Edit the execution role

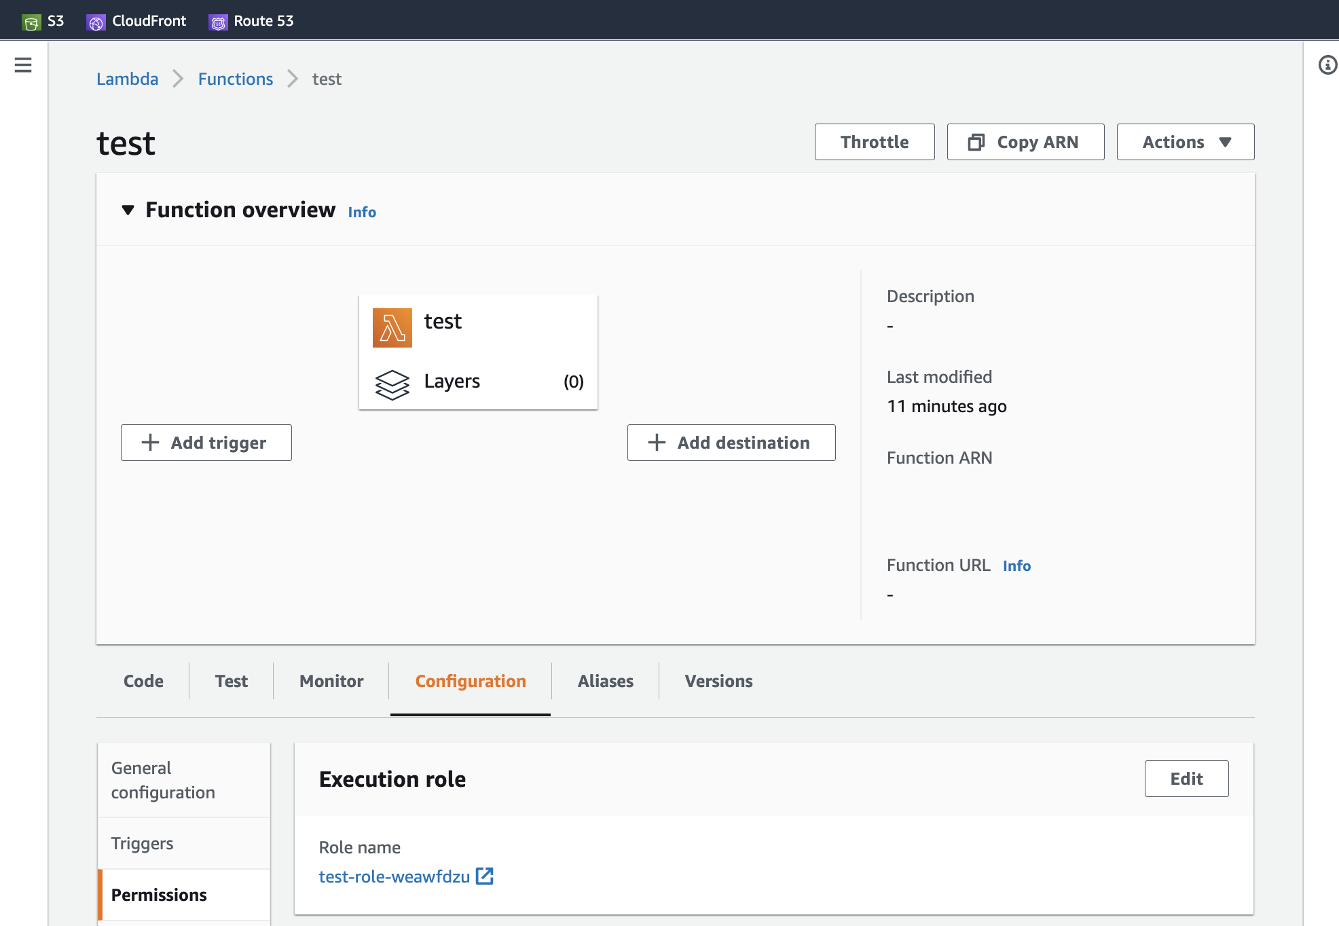coord(1186,779)
